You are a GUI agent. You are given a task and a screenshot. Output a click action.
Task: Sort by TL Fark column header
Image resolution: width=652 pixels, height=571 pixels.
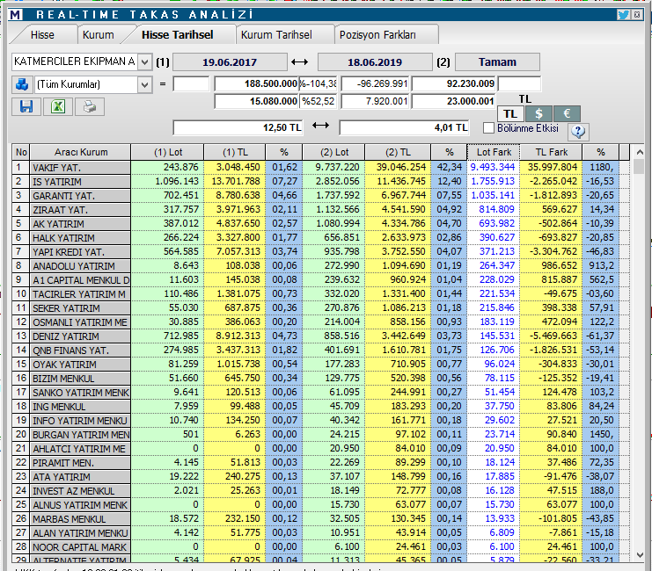[552, 152]
